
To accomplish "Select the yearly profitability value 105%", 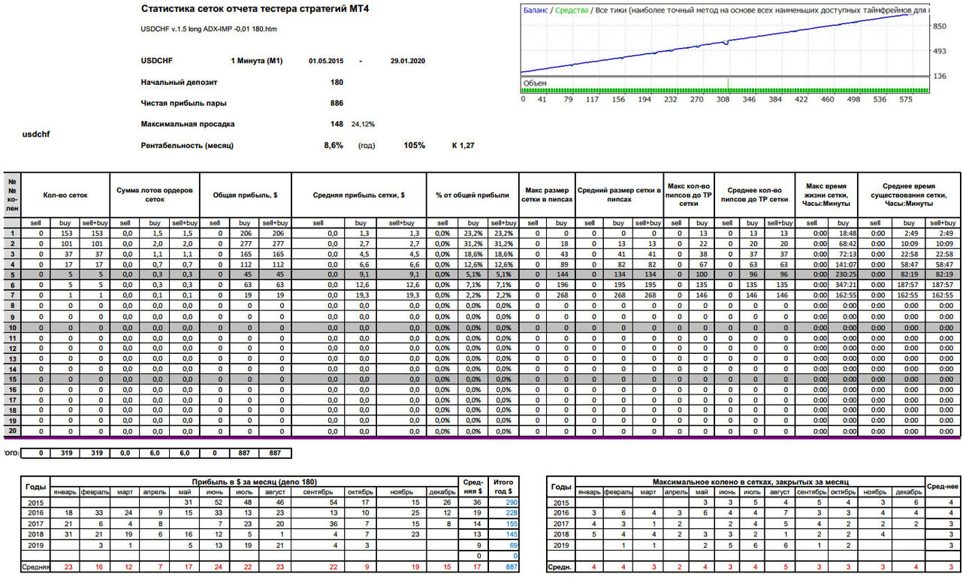I will click(x=414, y=145).
